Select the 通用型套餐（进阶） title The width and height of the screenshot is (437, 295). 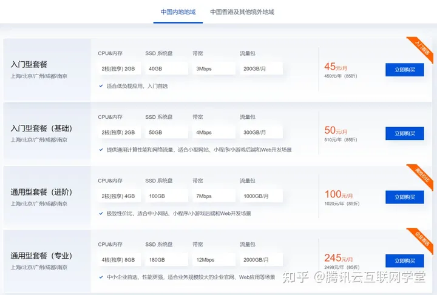(41, 192)
